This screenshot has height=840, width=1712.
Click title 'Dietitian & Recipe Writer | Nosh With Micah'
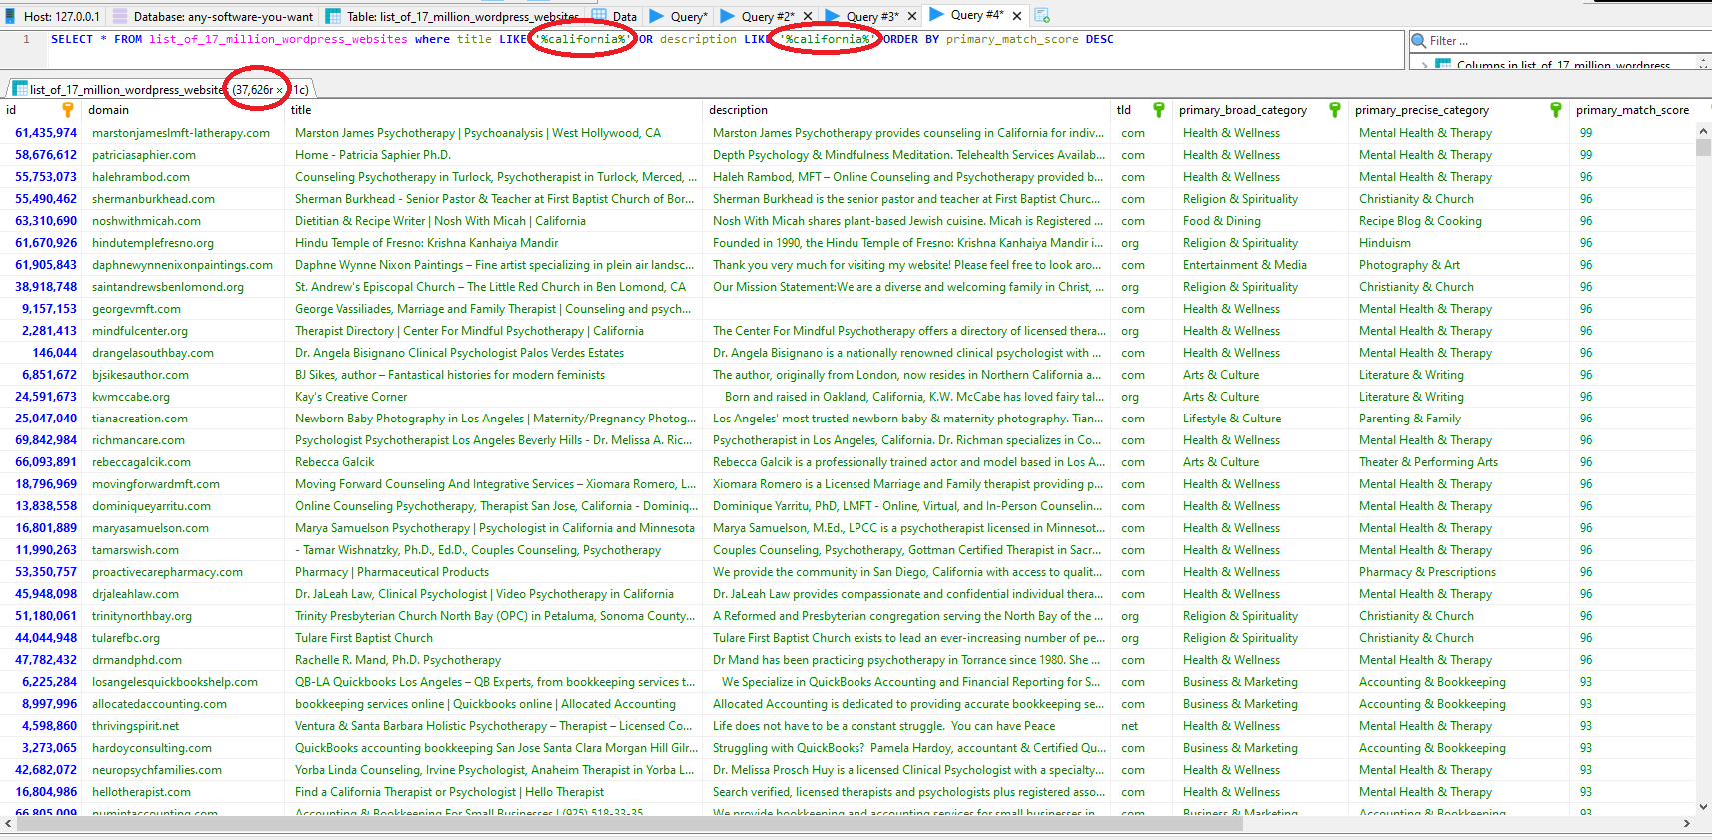coord(440,221)
